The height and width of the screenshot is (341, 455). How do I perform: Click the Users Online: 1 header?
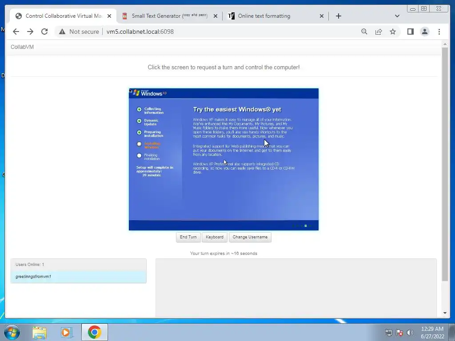78,265
